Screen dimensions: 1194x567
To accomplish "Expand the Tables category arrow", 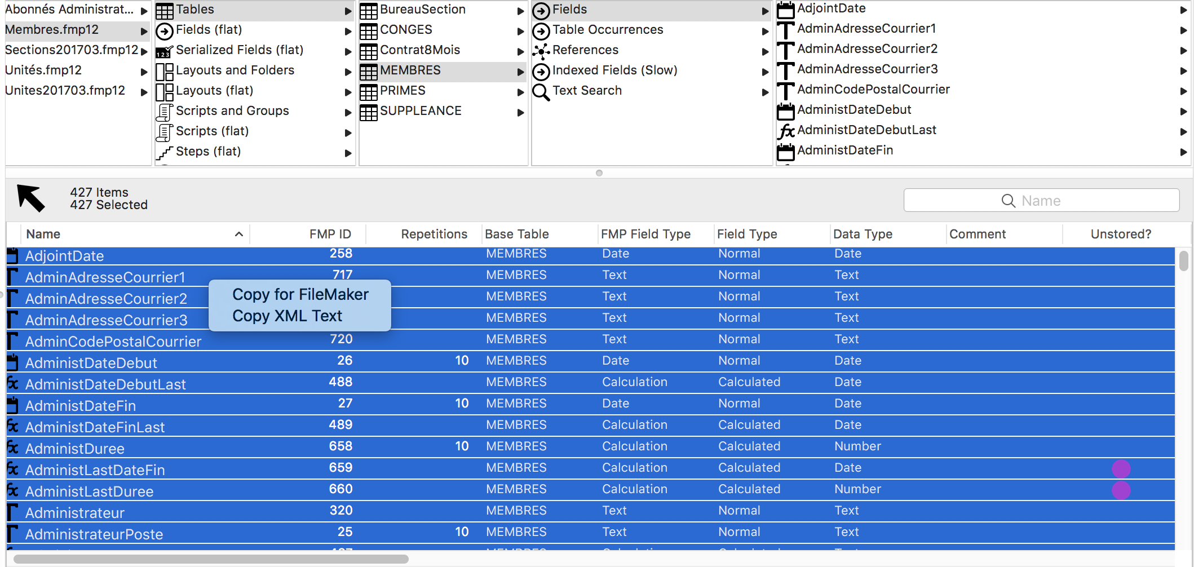I will [x=348, y=11].
